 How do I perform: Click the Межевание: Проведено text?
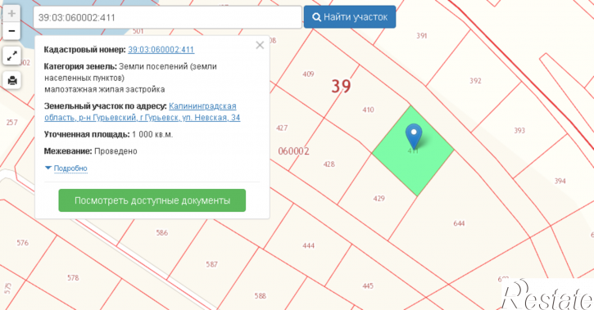tap(91, 151)
